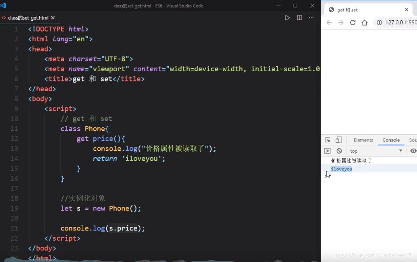Open the editor's More Actions ellipsis menu

click(311, 18)
